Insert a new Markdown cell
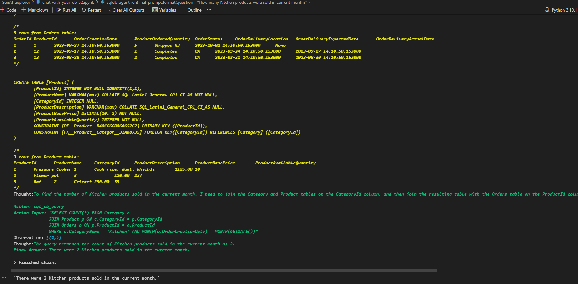The height and width of the screenshot is (284, 578). 35,10
